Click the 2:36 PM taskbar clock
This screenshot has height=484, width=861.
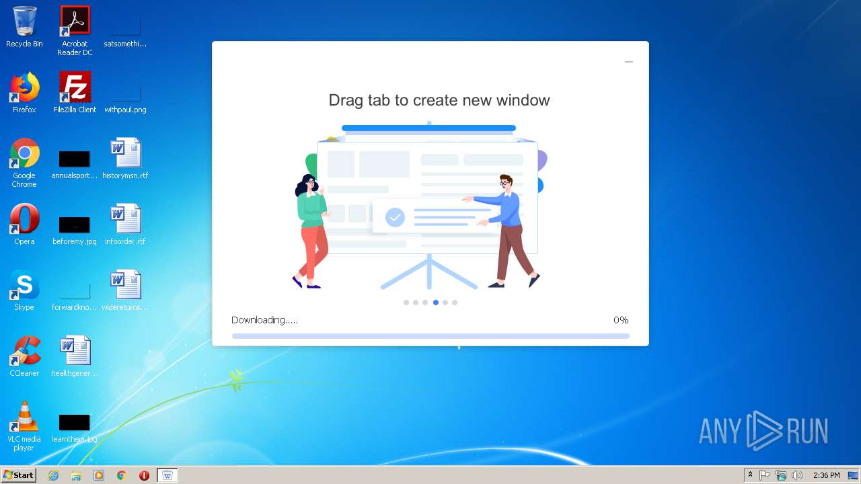pos(826,475)
